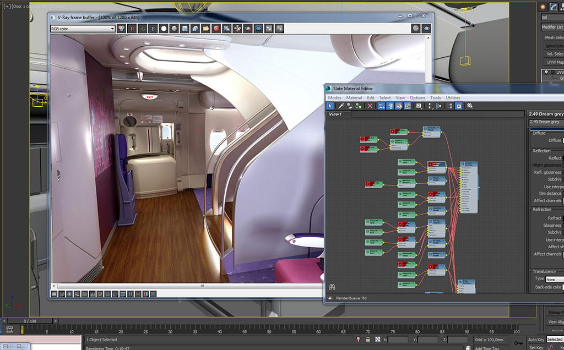
Task: Switch to RGB channels in V-Ray frame buffer
Action: [x=122, y=29]
